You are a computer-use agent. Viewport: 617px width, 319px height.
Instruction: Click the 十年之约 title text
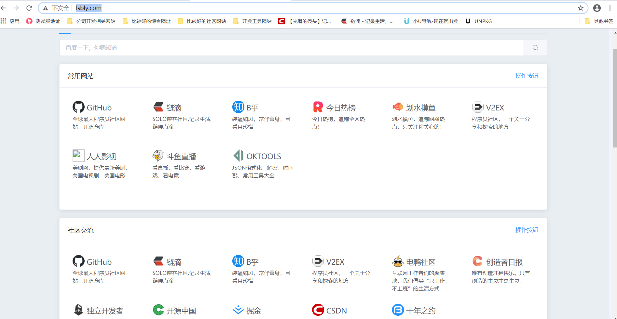[421, 311]
